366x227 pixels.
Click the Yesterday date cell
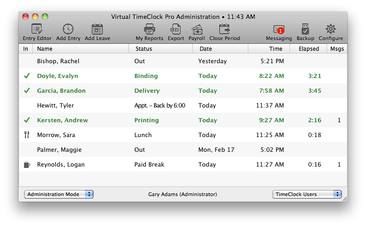[212, 61]
